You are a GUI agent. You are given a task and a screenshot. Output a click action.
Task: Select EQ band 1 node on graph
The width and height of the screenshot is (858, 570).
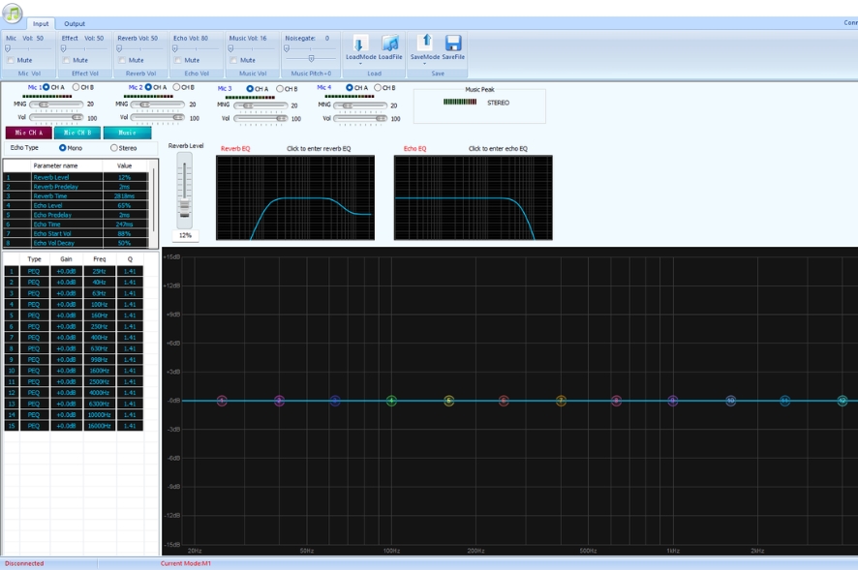[222, 401]
